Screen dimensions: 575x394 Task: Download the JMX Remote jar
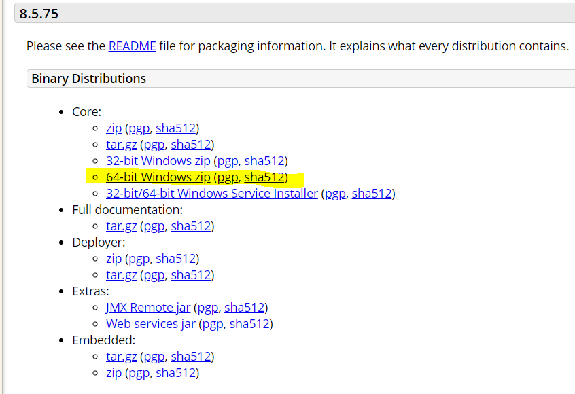click(148, 308)
